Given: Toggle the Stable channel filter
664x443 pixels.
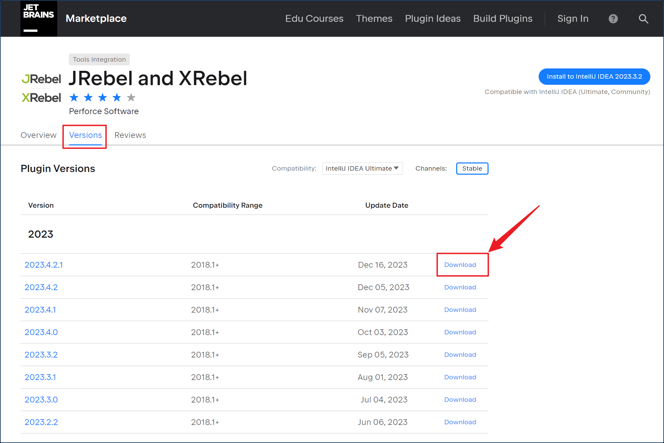Looking at the screenshot, I should 472,169.
